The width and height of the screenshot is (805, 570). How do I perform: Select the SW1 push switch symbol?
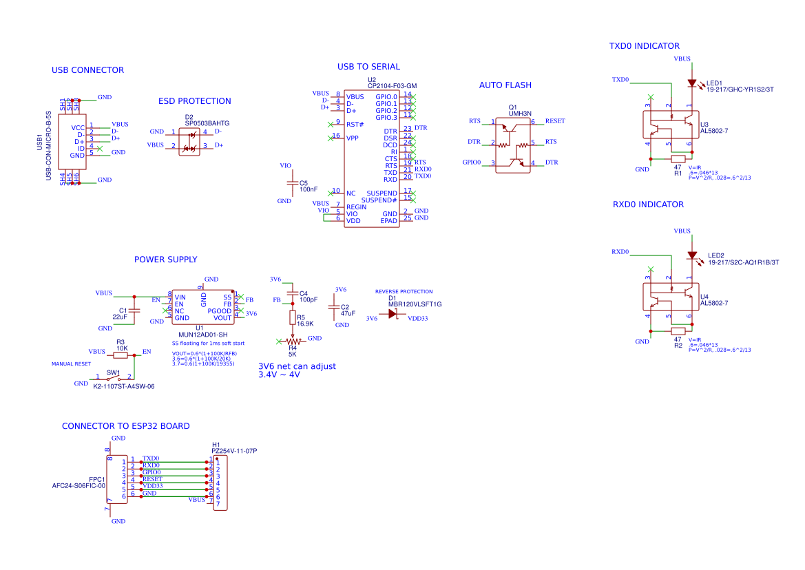click(x=114, y=378)
